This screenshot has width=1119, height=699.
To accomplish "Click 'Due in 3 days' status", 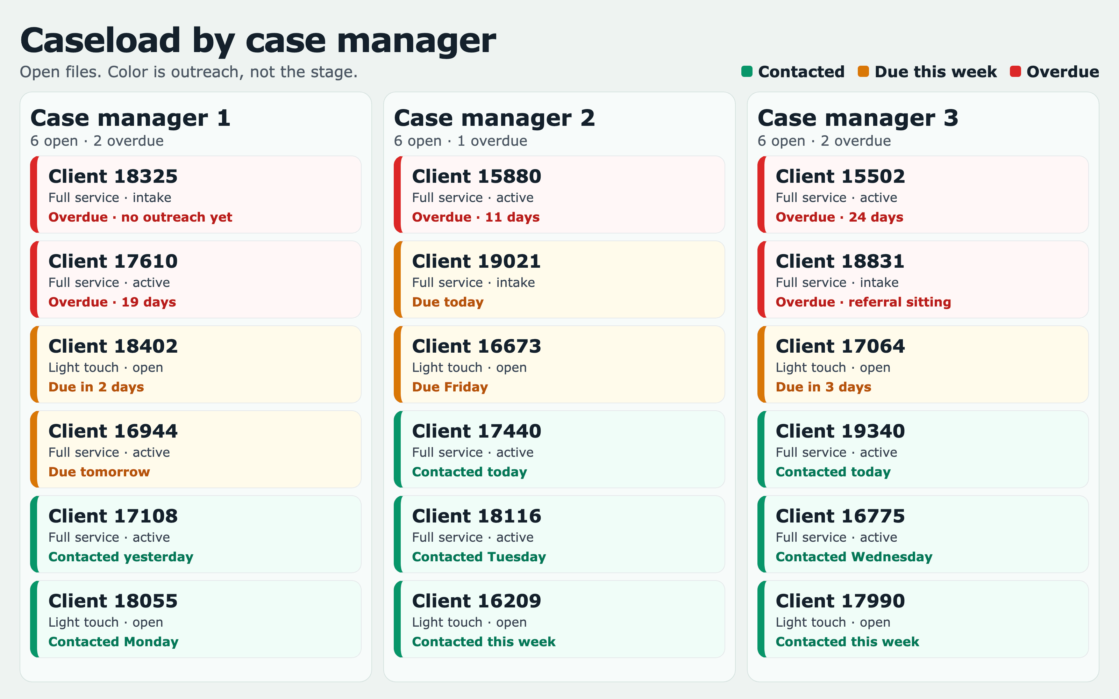I will 824,387.
